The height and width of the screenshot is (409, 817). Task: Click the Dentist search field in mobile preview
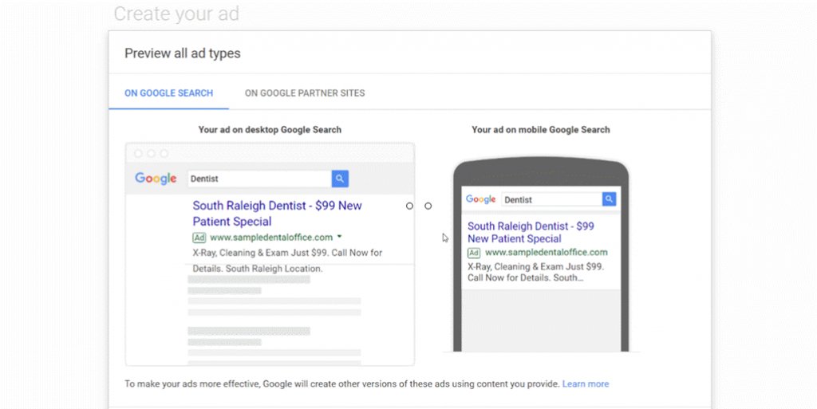pos(552,199)
